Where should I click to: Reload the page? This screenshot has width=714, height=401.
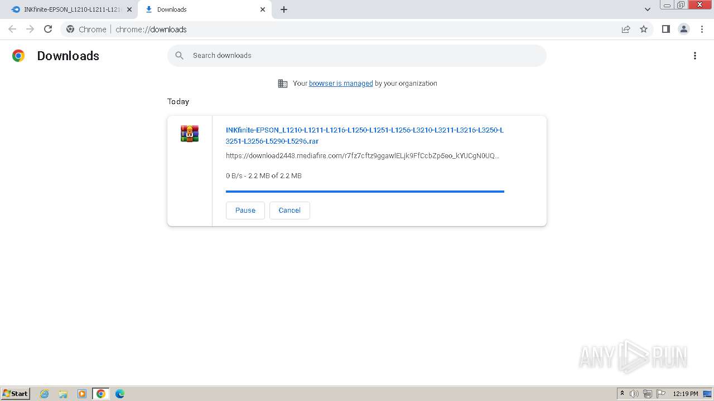coord(48,30)
